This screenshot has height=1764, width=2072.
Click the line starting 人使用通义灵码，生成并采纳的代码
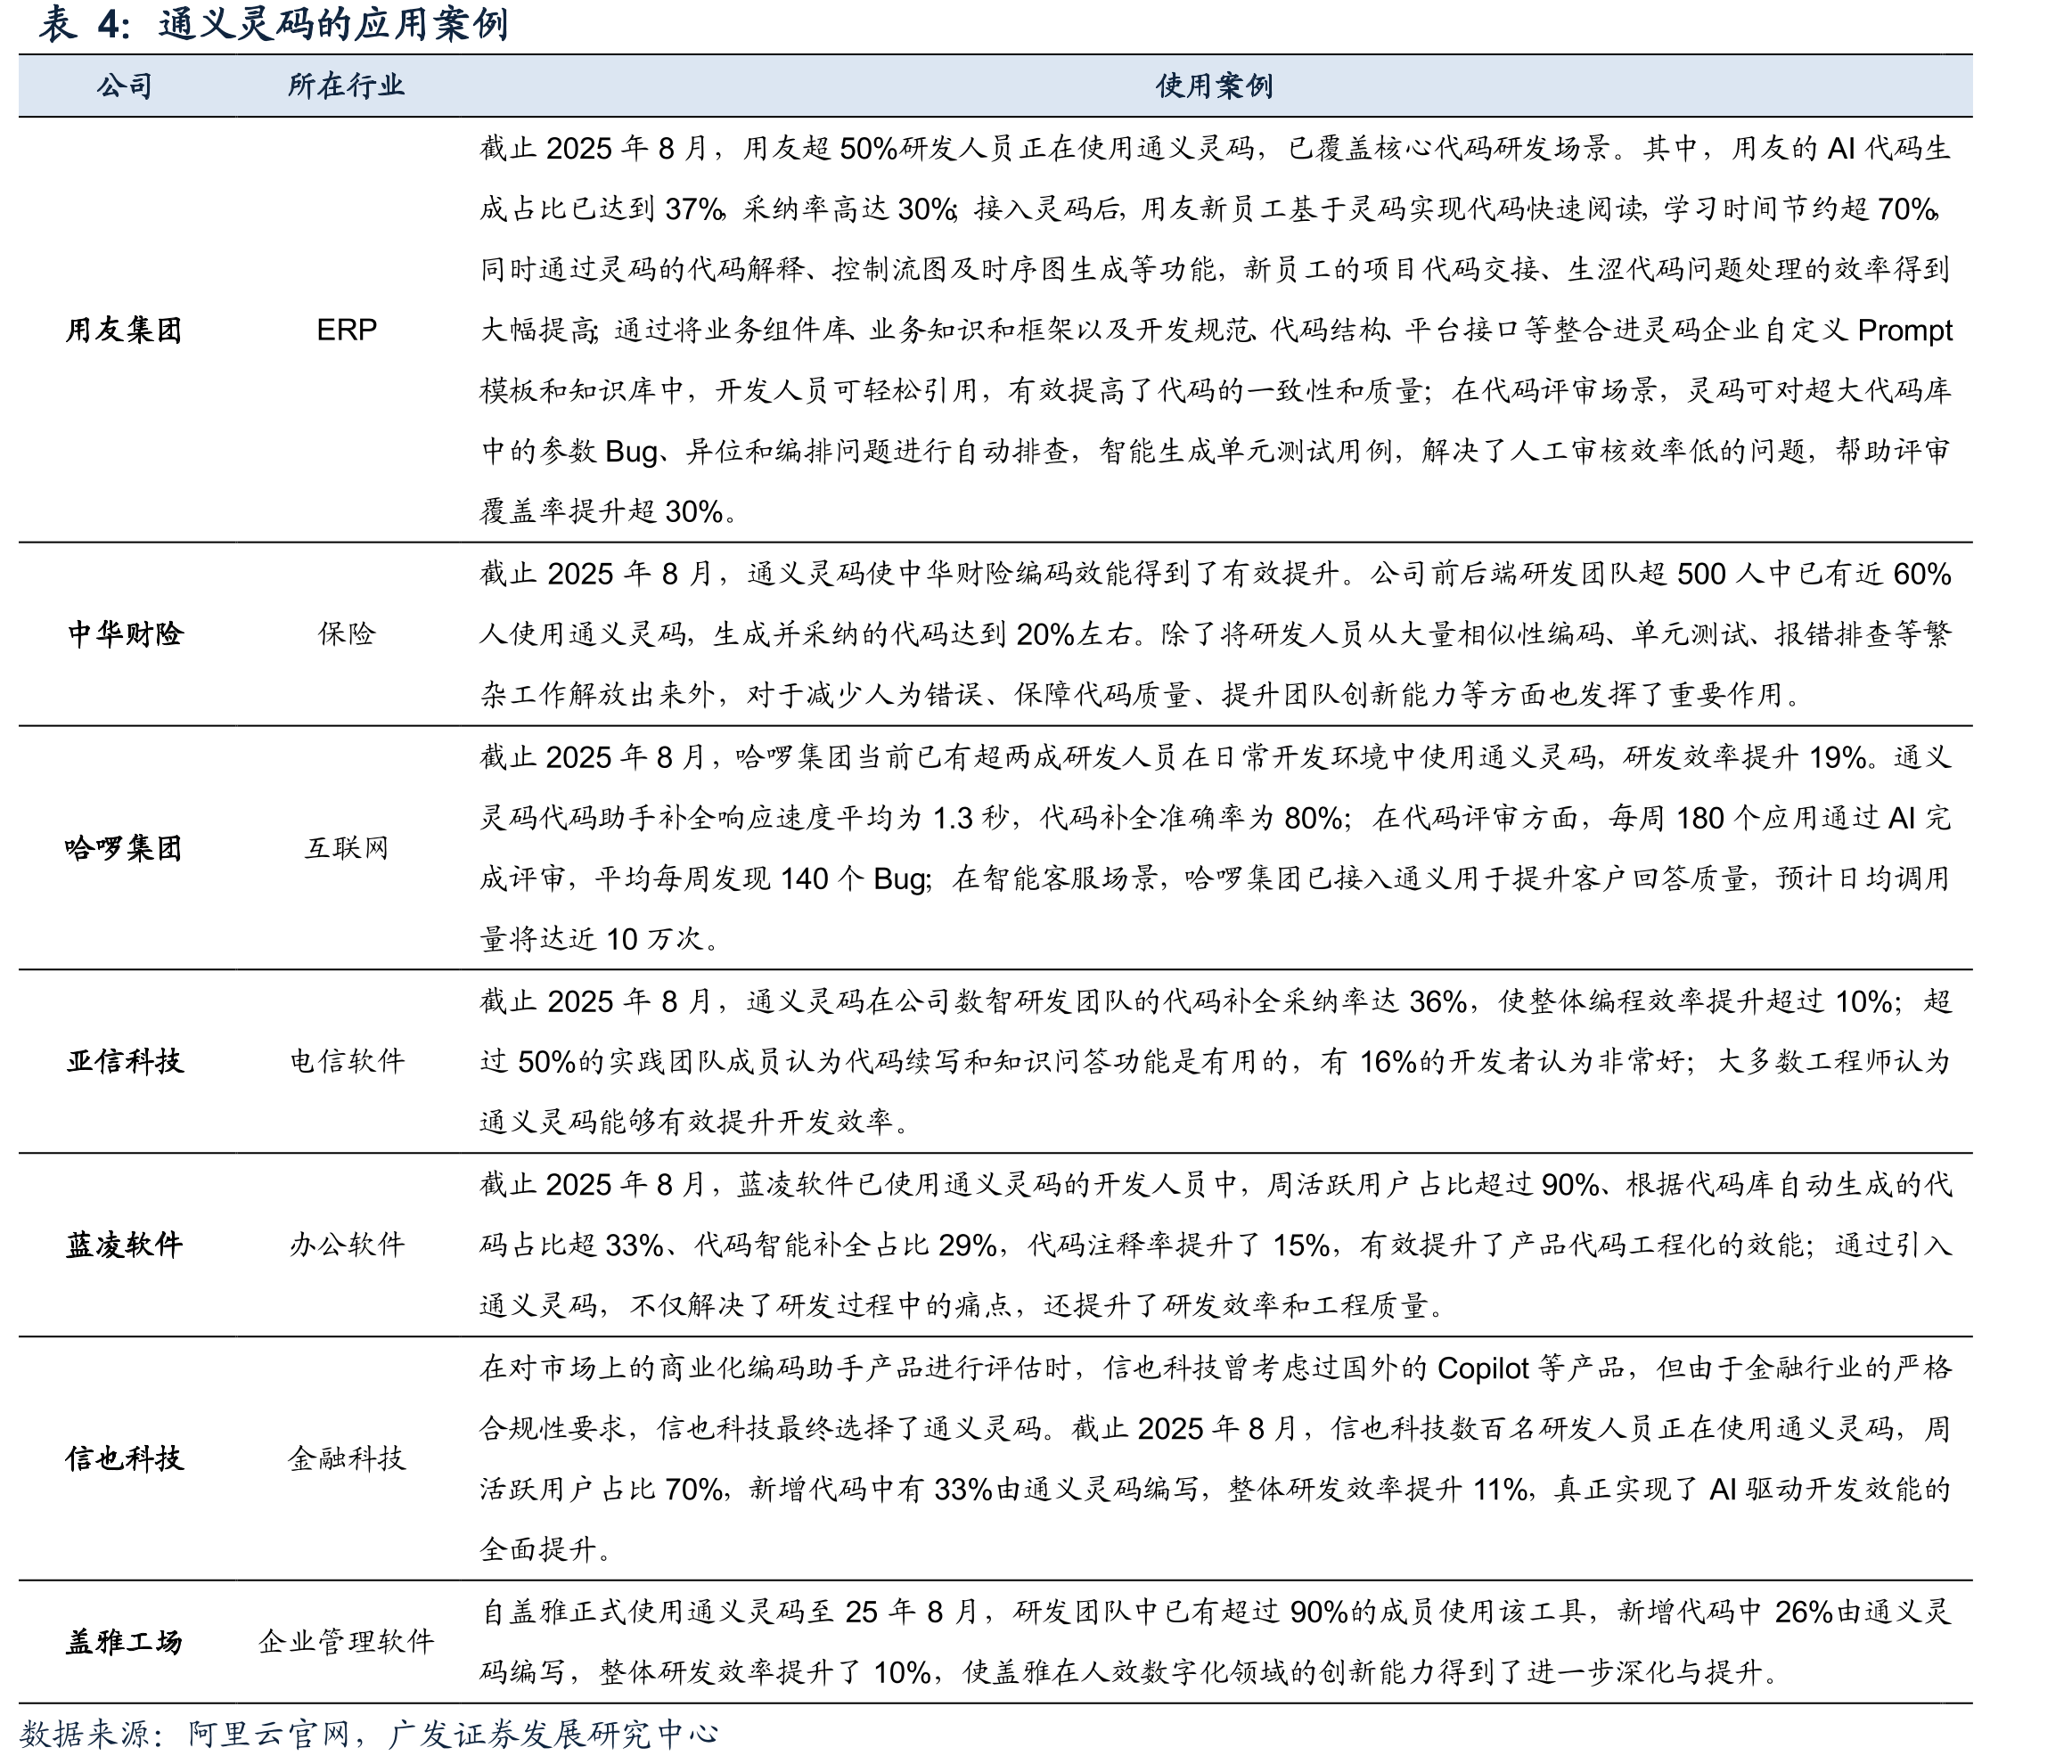1215,634
